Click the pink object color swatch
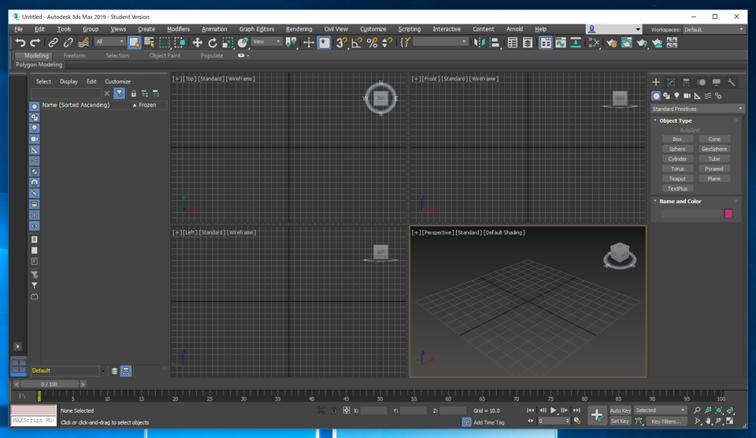Image resolution: width=756 pixels, height=438 pixels. tap(728, 213)
